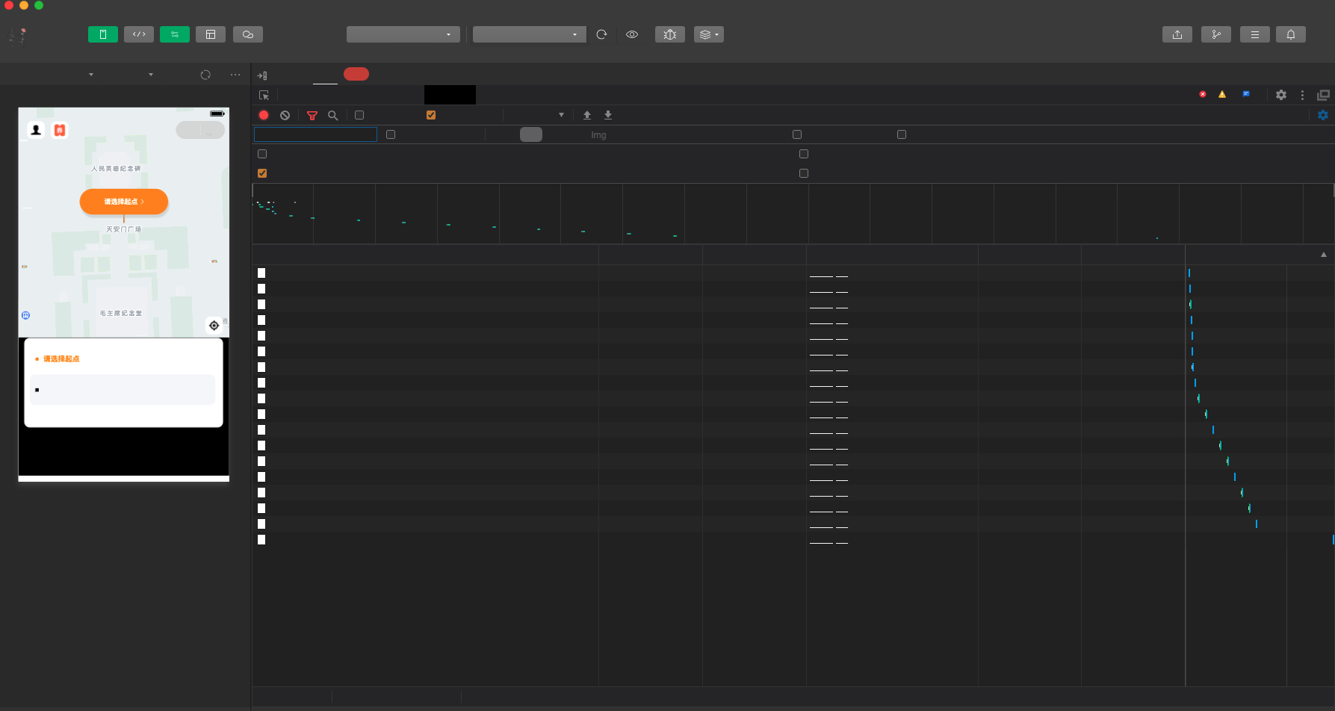1335x711 pixels.
Task: Tap the blue subway marker on the map
Action: (x=25, y=315)
